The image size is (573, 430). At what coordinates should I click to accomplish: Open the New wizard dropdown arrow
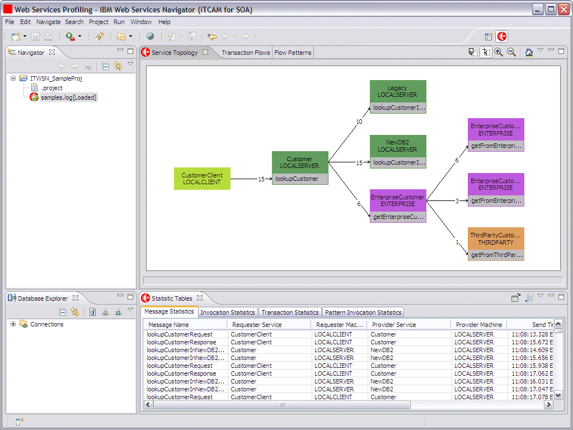25,36
